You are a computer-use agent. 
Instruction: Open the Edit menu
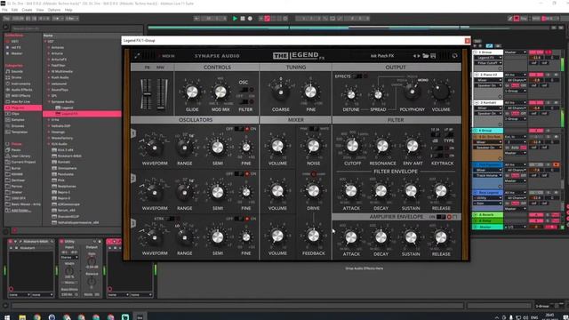click(x=14, y=10)
